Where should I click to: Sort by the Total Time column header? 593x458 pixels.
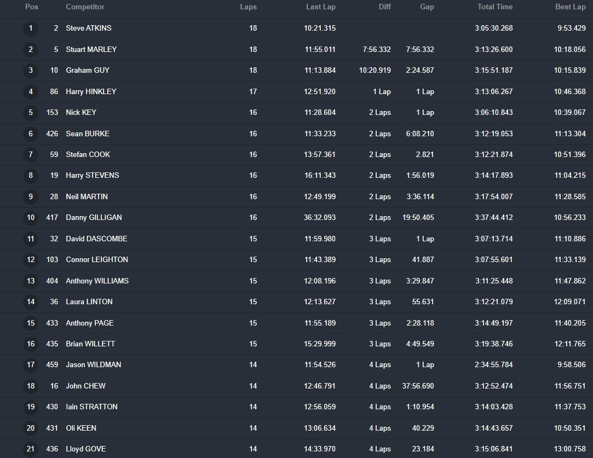[495, 7]
